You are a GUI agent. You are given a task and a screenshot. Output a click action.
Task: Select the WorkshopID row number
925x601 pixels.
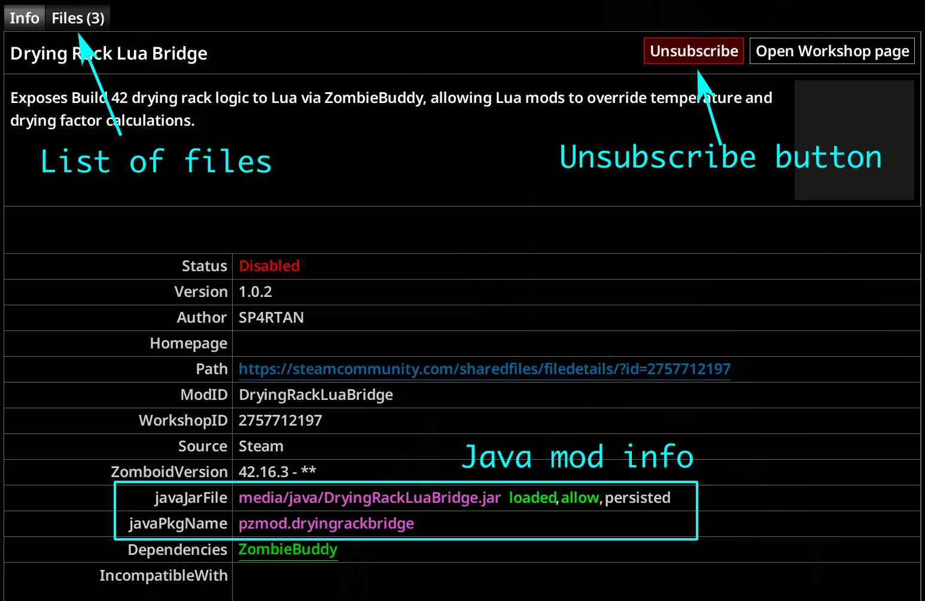pos(280,421)
